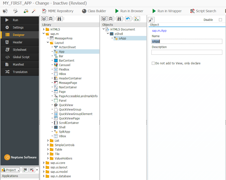Expand the List folder

[48, 141]
